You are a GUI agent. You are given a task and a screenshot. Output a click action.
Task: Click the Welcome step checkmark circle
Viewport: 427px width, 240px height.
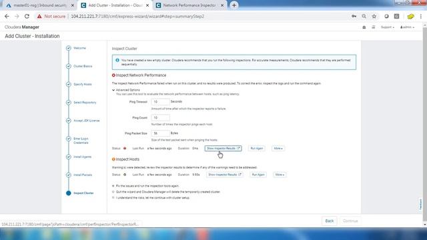(68, 48)
